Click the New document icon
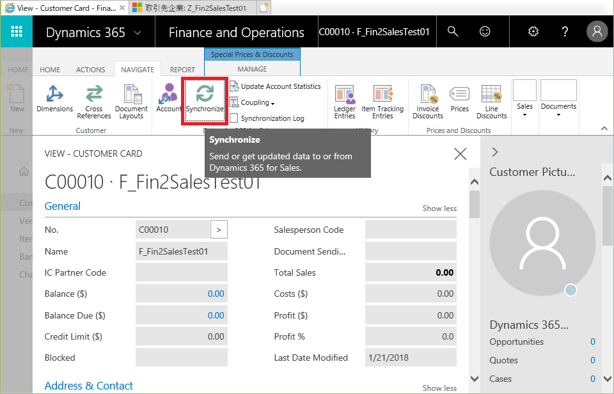614x394 pixels. pyautogui.click(x=17, y=98)
